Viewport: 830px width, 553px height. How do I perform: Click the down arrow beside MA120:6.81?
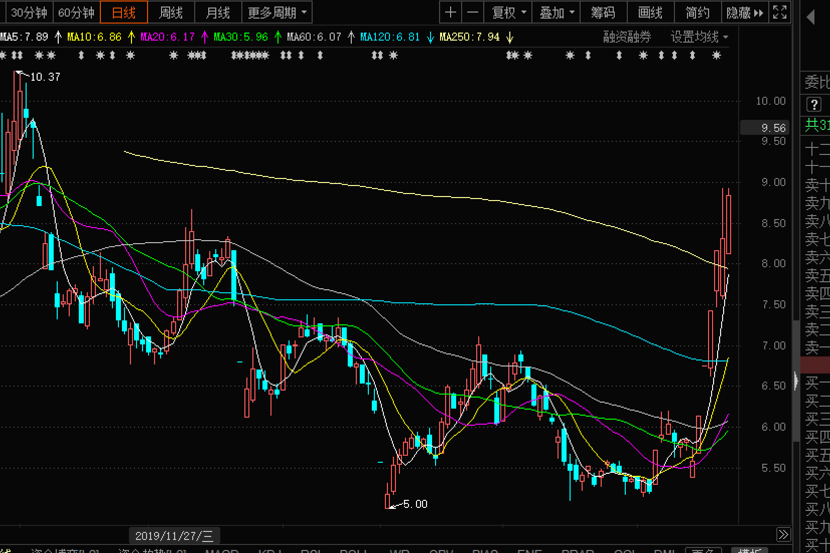[x=430, y=37]
